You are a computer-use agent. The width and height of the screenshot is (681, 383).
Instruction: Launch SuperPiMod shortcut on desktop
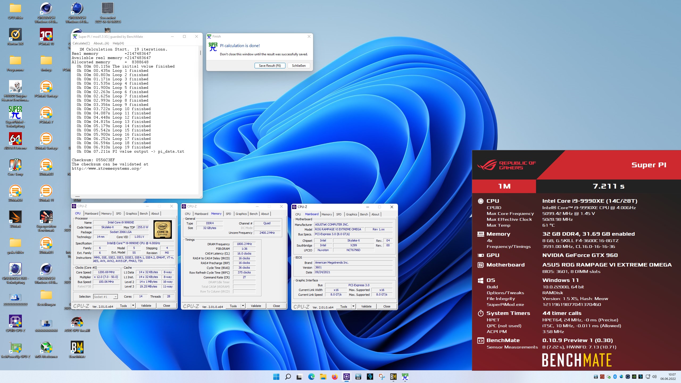[x=15, y=117]
